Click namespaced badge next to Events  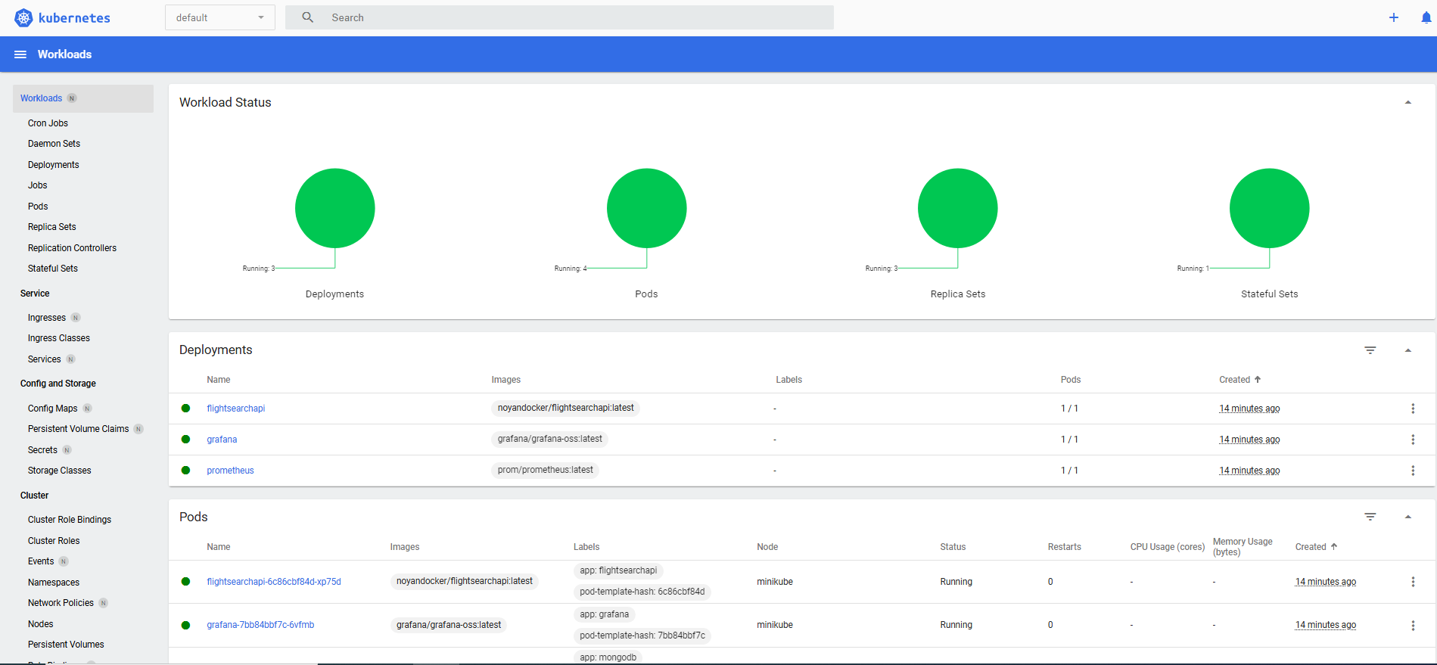(64, 561)
